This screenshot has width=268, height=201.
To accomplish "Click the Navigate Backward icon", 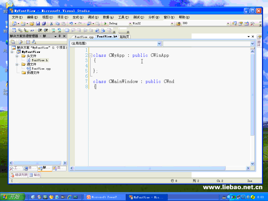I will (x=89, y=24).
